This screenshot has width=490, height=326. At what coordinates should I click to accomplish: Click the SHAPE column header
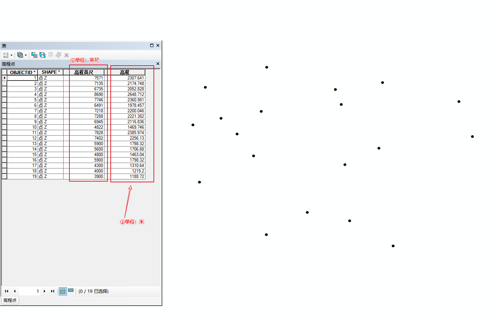pos(50,72)
